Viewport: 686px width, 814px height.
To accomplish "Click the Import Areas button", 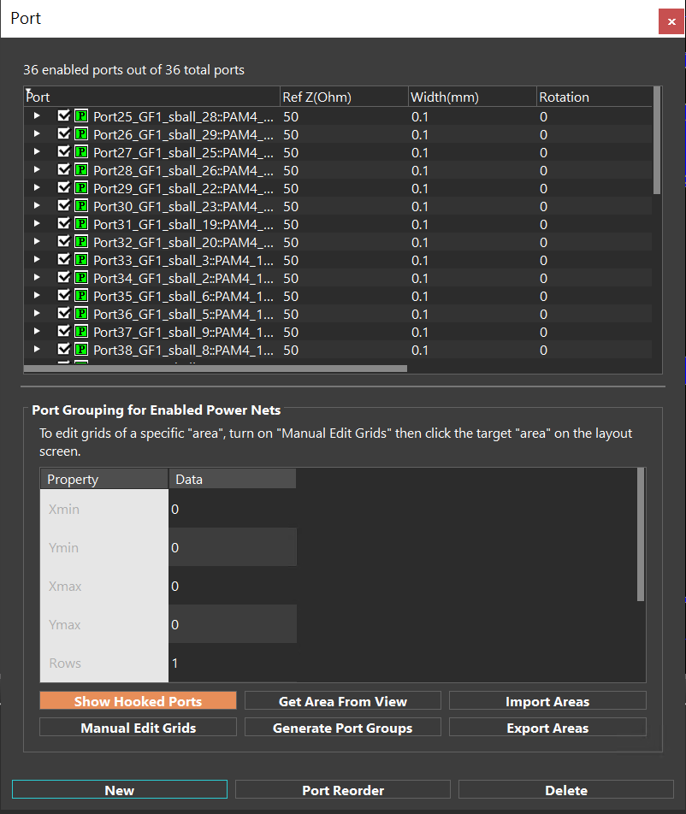I will 547,701.
